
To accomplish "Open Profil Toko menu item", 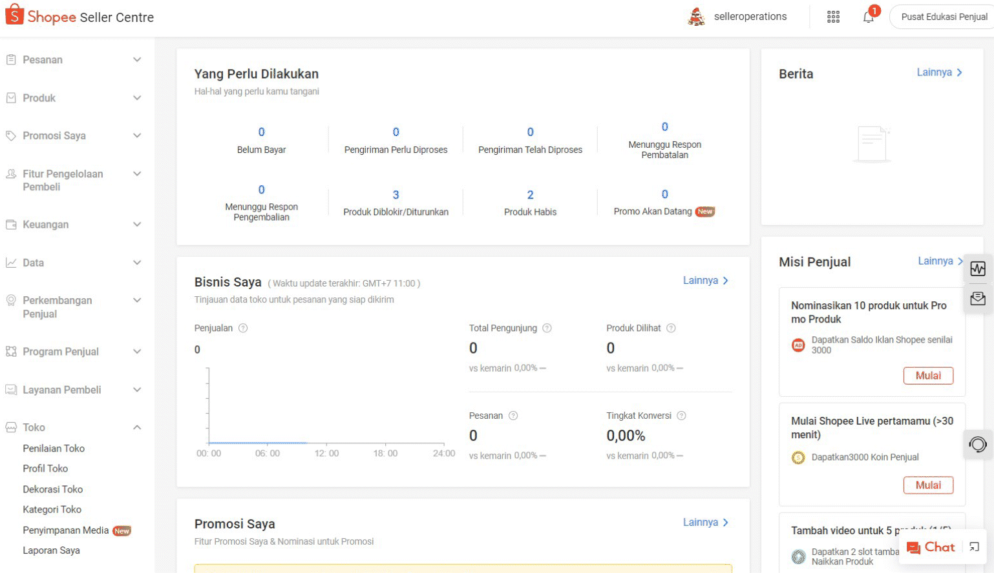I will click(45, 469).
